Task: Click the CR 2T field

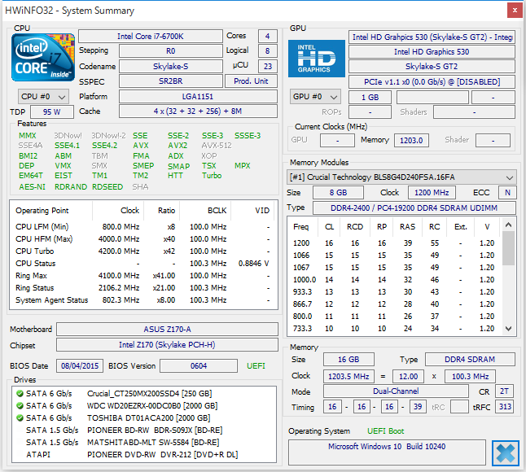Action: tap(505, 391)
